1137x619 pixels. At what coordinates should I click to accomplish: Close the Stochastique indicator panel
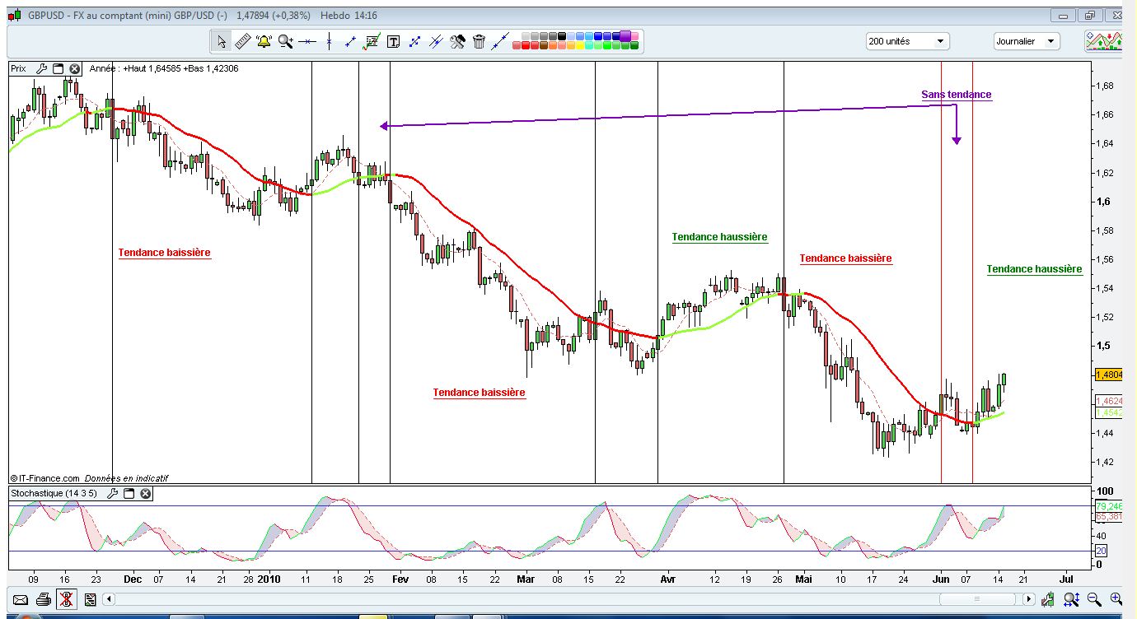146,493
